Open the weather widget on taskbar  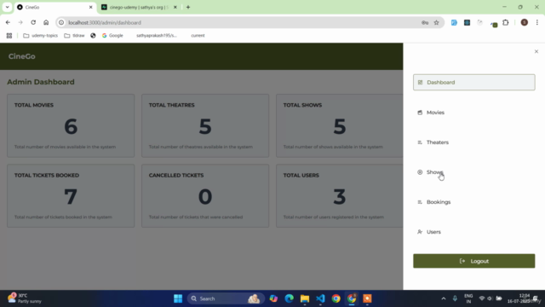tap(25, 298)
